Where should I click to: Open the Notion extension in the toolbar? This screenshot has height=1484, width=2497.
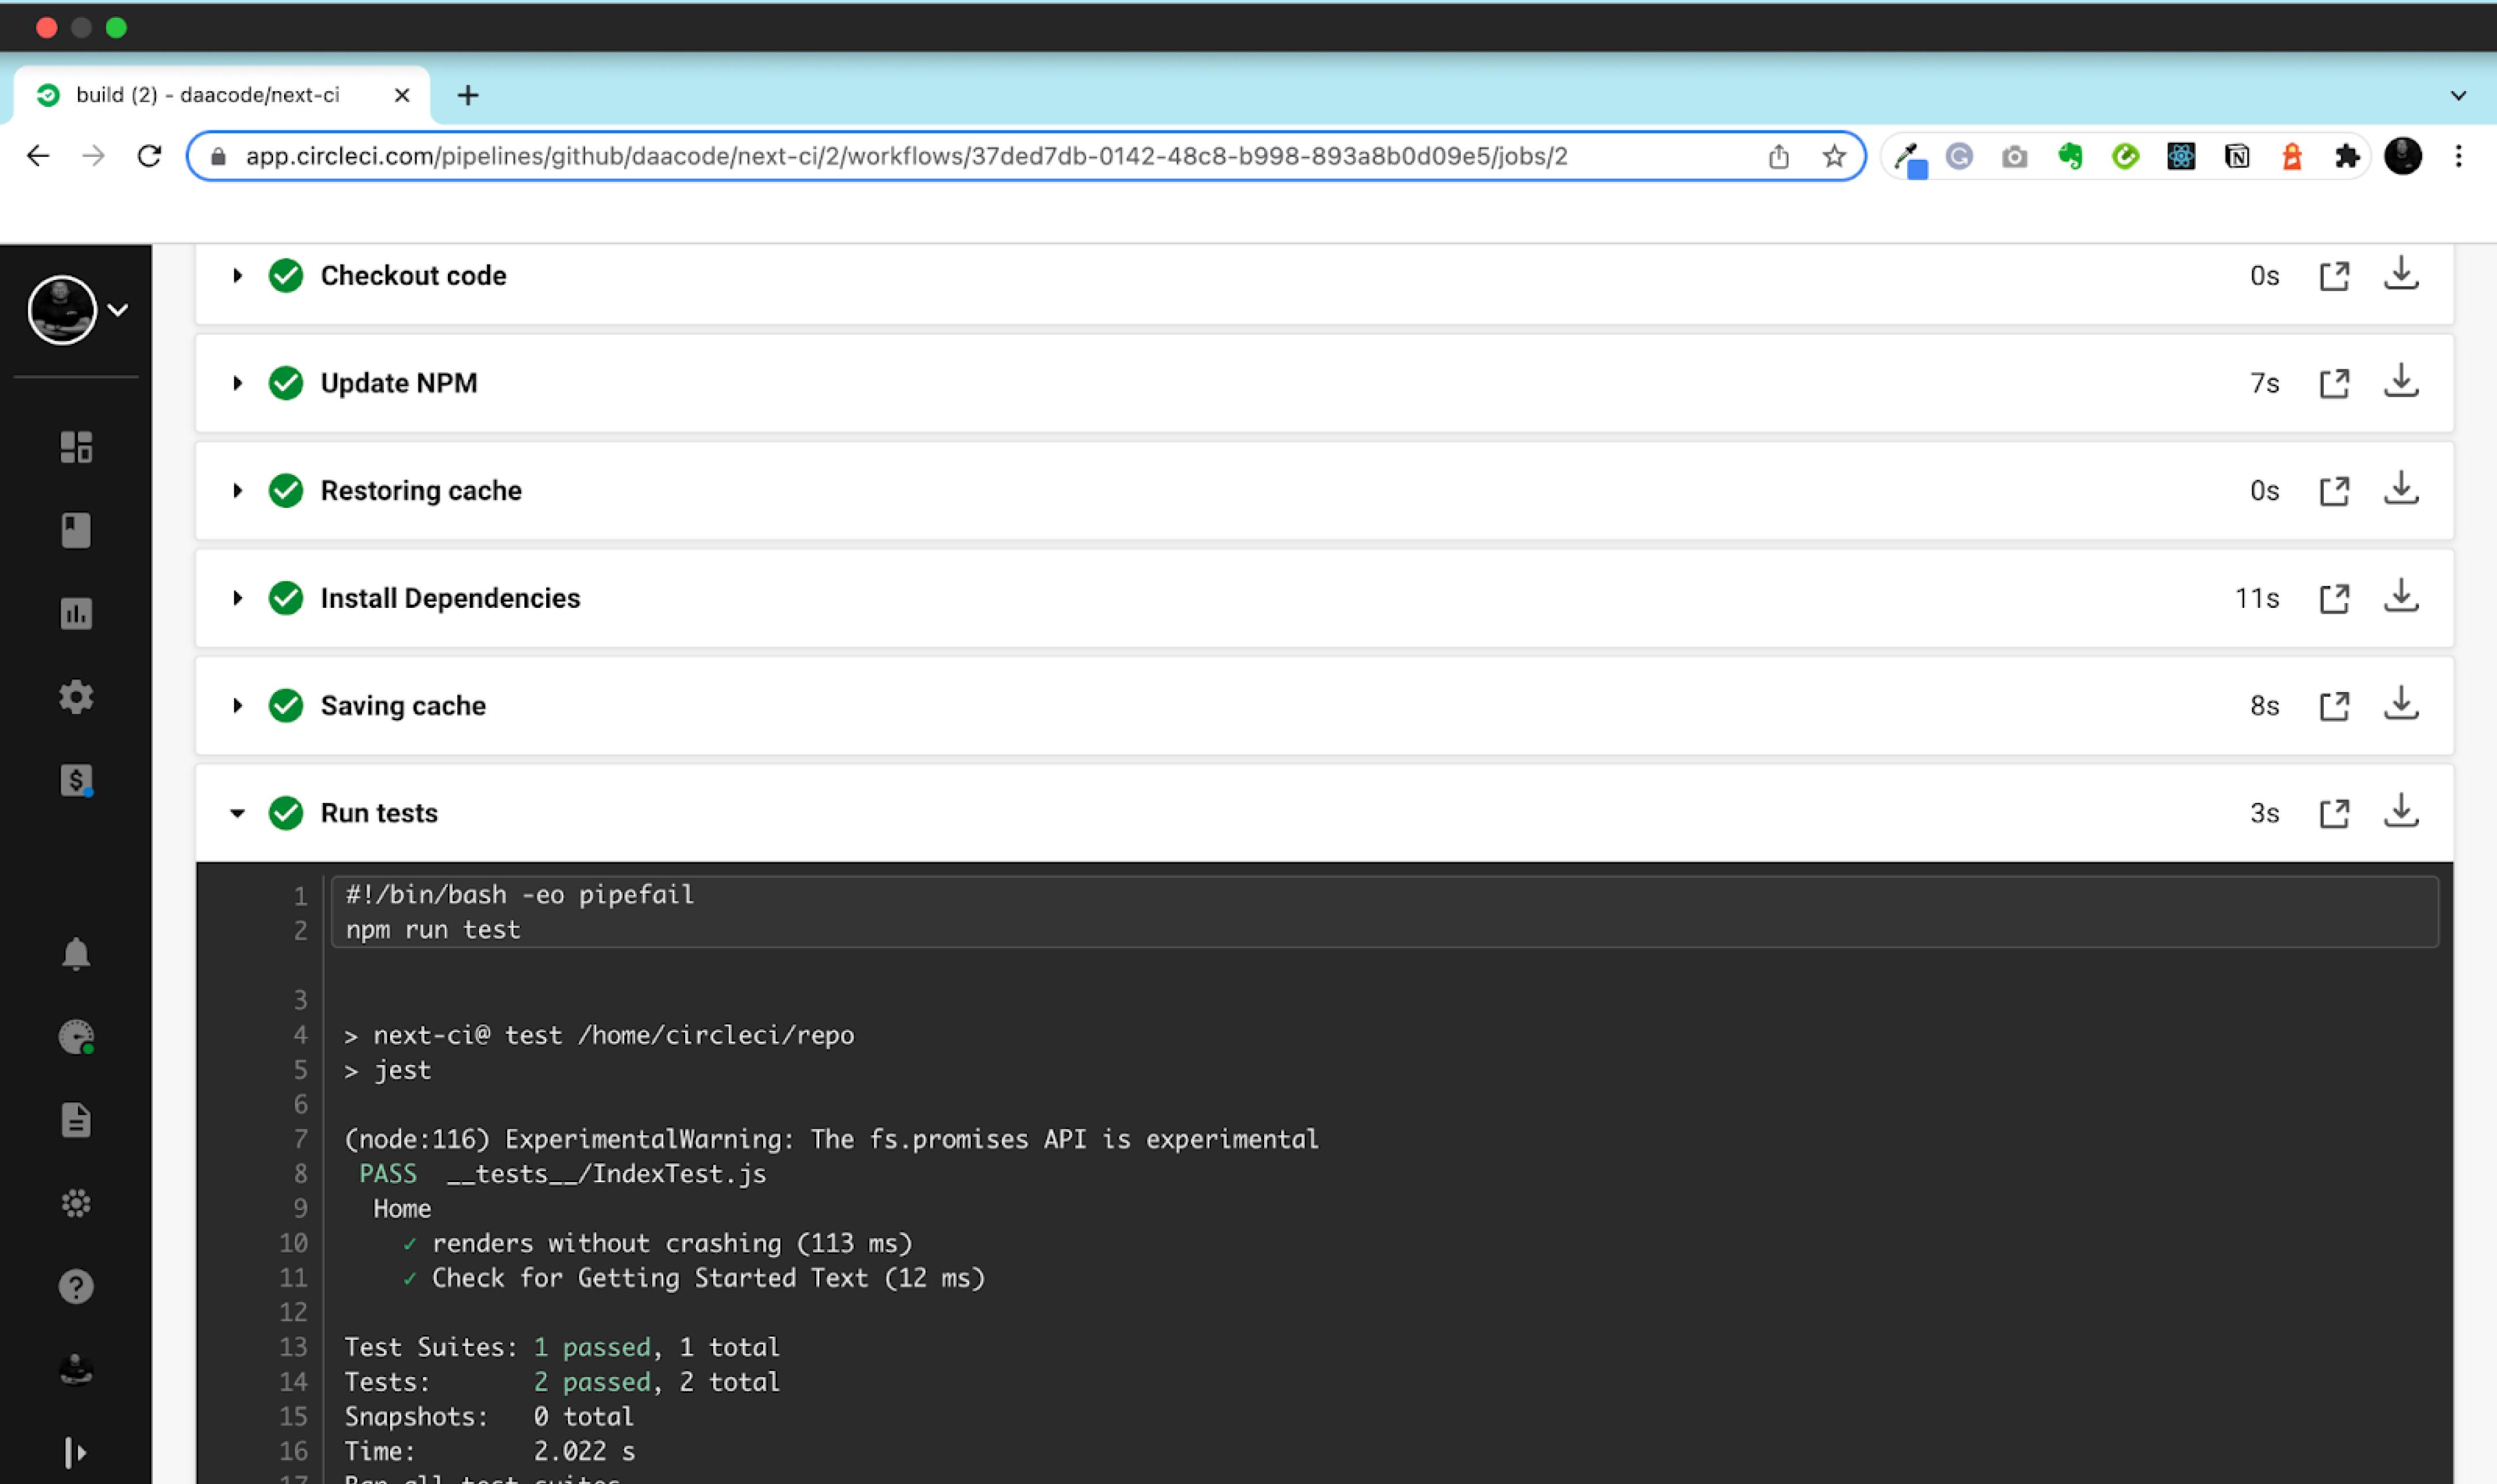[2236, 156]
